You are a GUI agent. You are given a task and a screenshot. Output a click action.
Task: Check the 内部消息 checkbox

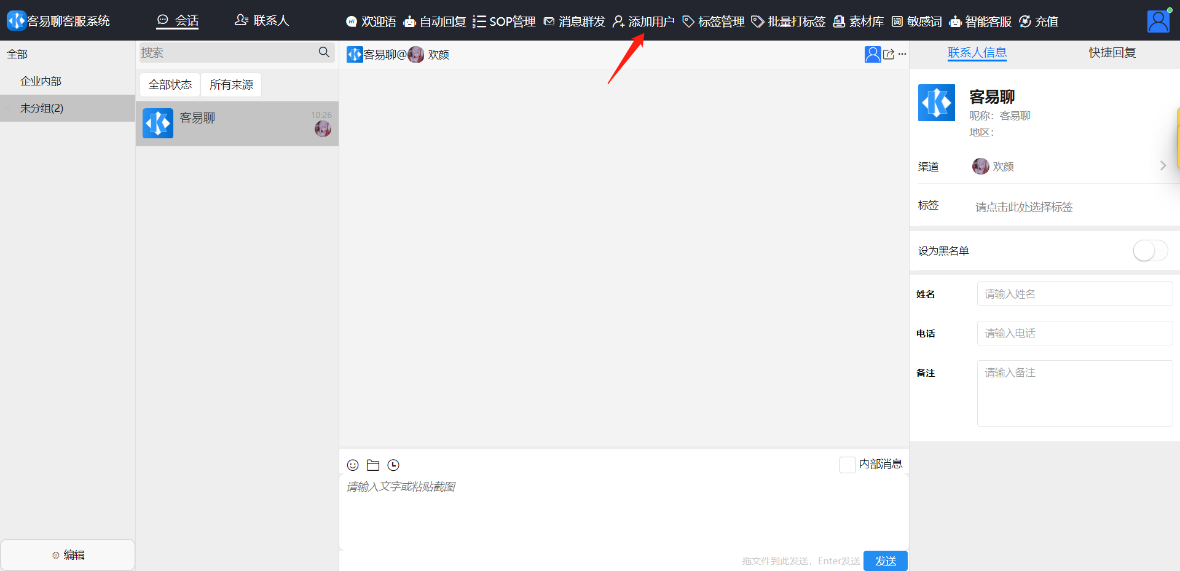(847, 465)
